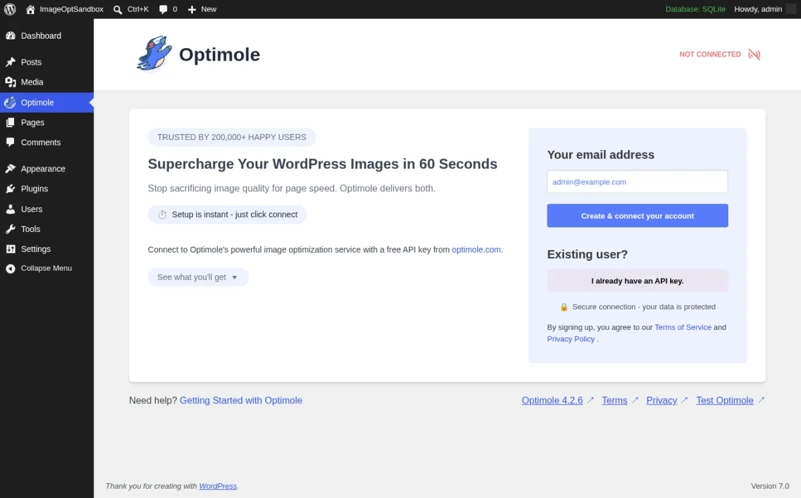801x498 pixels.
Task: Click the arrow icon after Test Optimole
Action: (761, 400)
